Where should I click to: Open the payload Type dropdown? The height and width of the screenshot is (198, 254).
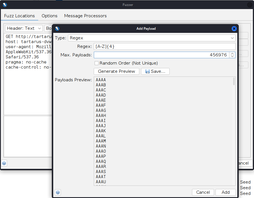(151, 38)
